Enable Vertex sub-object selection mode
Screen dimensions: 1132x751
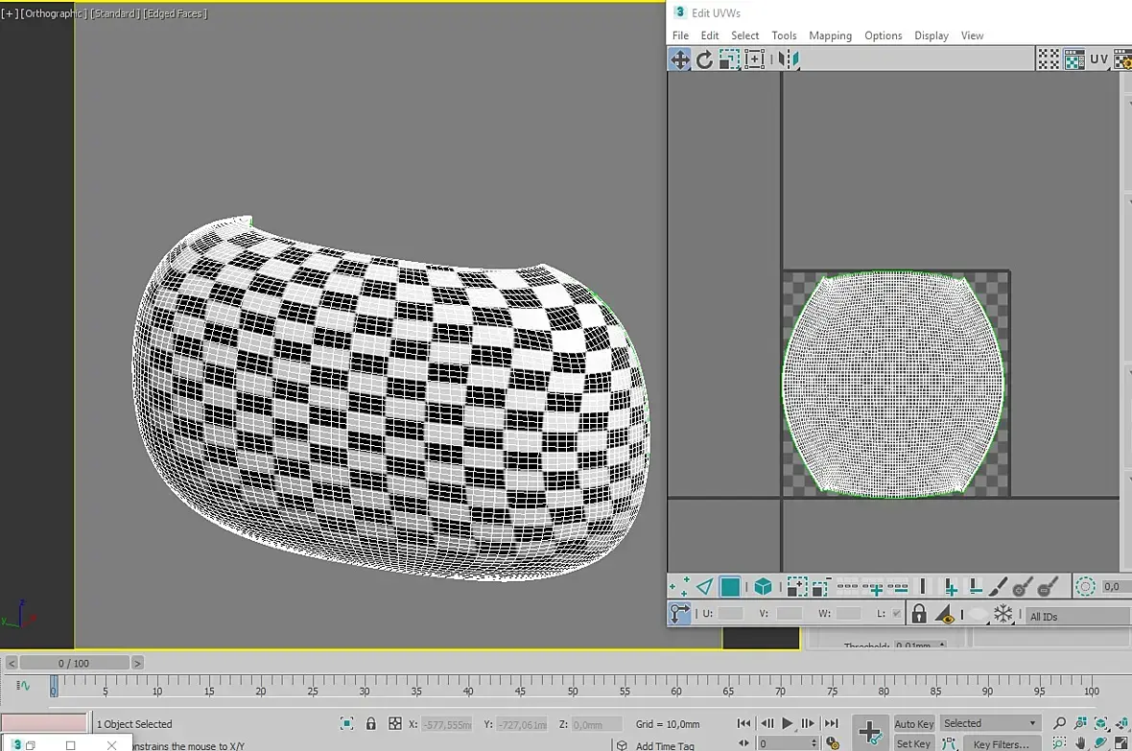[x=679, y=586]
